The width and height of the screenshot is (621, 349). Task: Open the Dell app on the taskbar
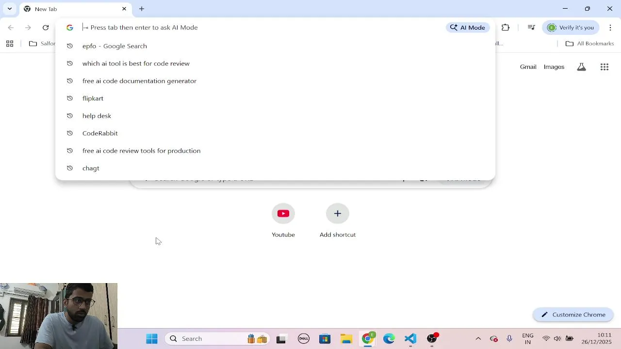click(304, 339)
